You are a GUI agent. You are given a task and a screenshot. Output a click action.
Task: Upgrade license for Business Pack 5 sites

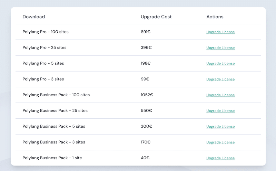pos(220,127)
